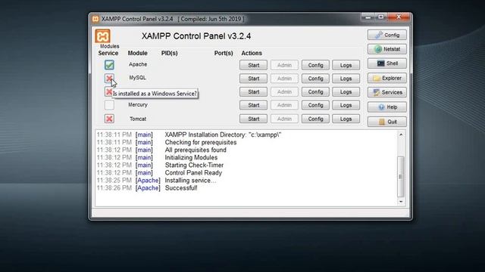The width and height of the screenshot is (485, 272).
Task: Toggle the service checkbox beside the tooltip
Action: [x=108, y=91]
